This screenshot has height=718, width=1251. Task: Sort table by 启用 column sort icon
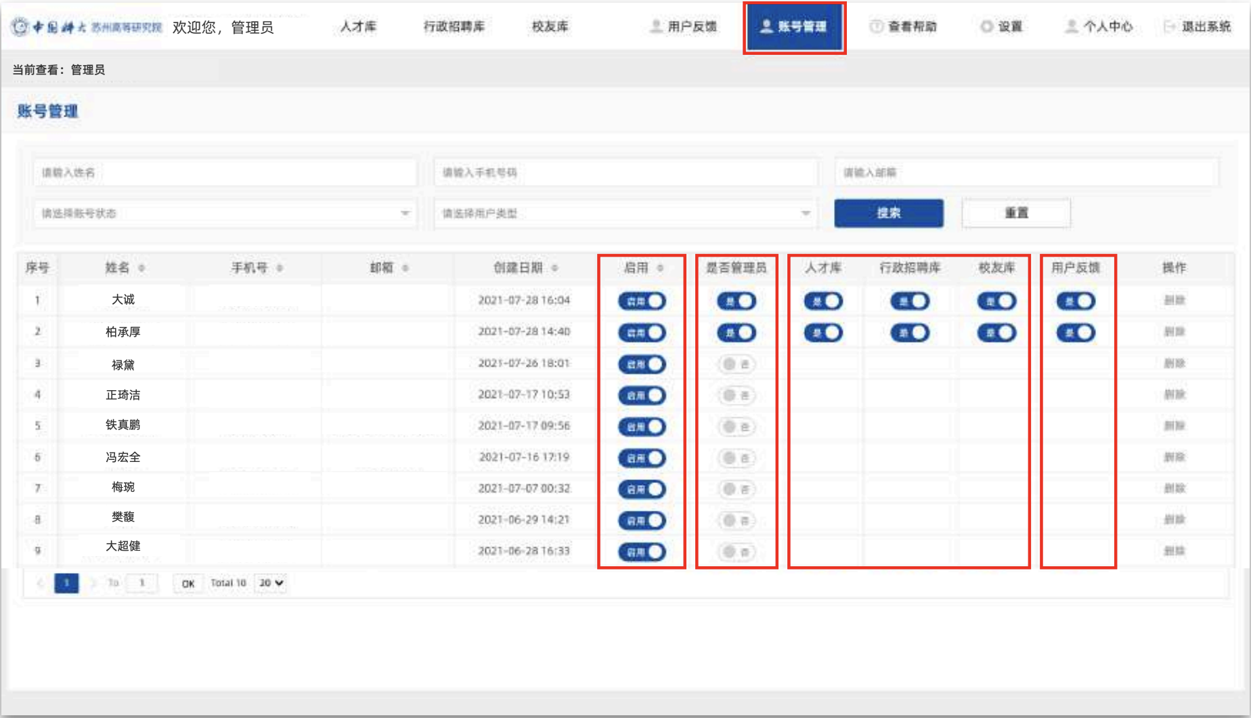tap(660, 268)
